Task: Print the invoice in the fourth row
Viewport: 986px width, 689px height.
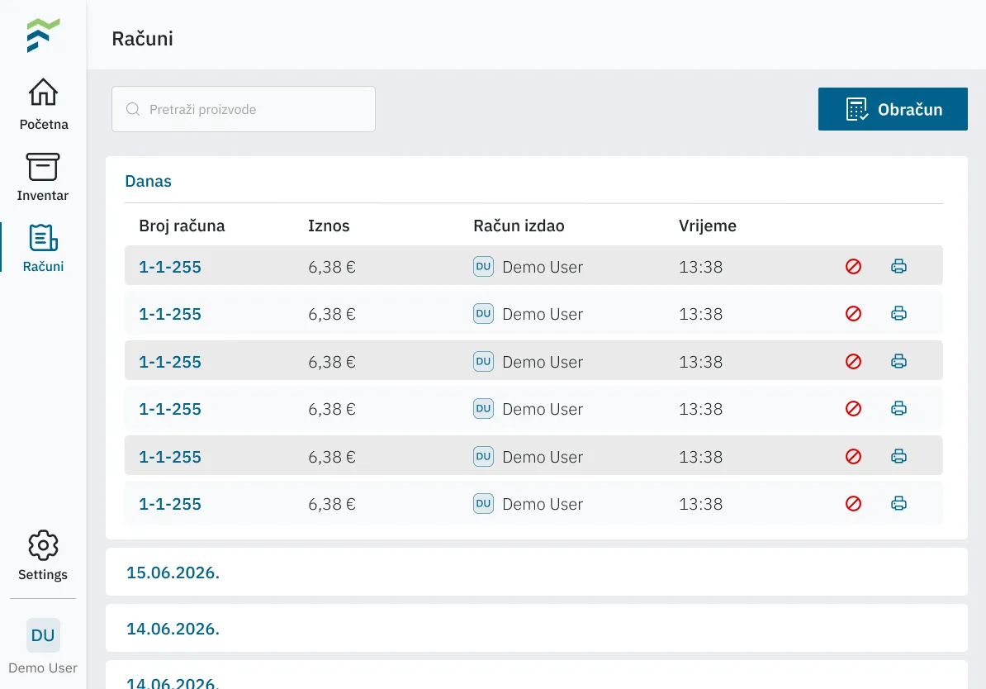Action: tap(898, 408)
